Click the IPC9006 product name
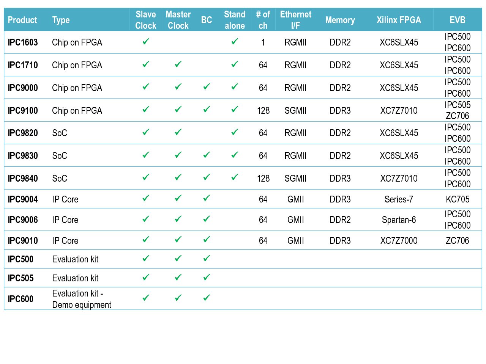This screenshot has width=486, height=364. pyautogui.click(x=23, y=220)
